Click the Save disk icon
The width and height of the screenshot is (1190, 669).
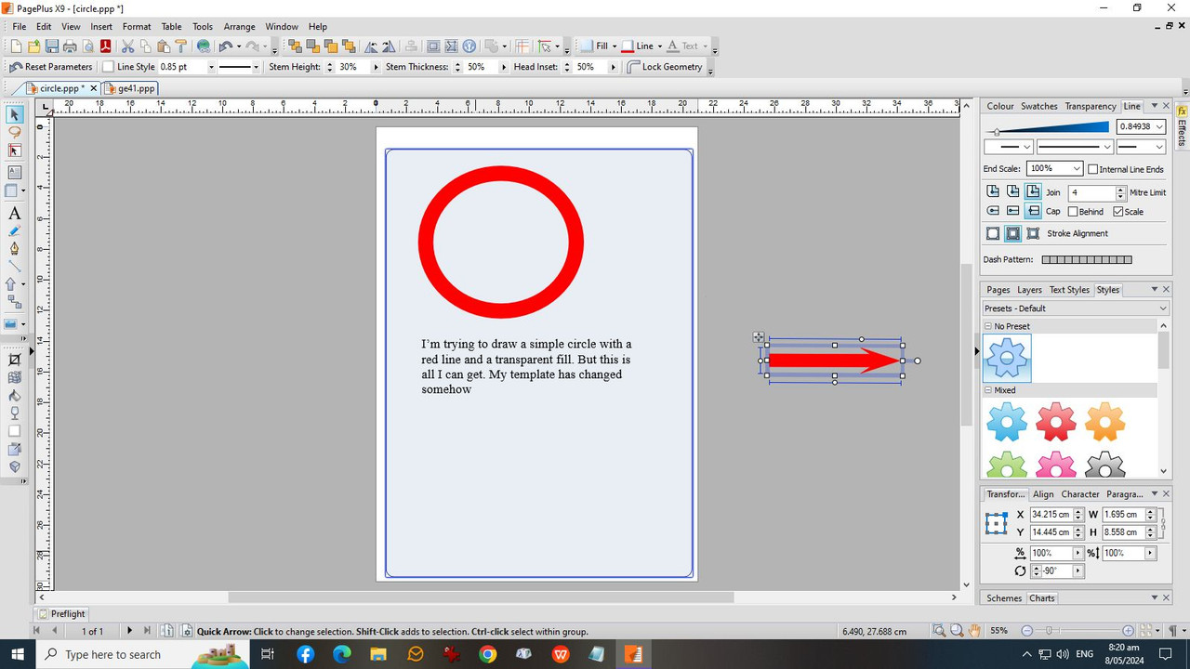pyautogui.click(x=52, y=46)
